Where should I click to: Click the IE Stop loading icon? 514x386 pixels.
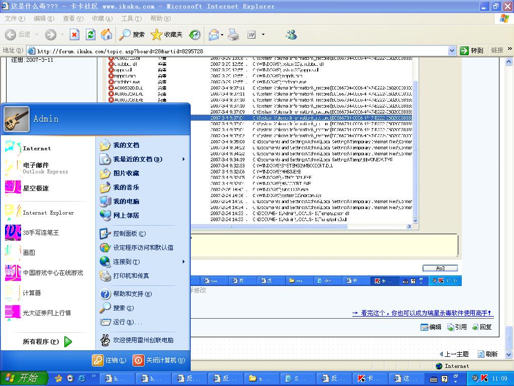click(74, 35)
